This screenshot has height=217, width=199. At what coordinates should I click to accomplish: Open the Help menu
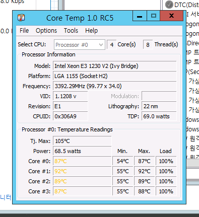pos(92,31)
